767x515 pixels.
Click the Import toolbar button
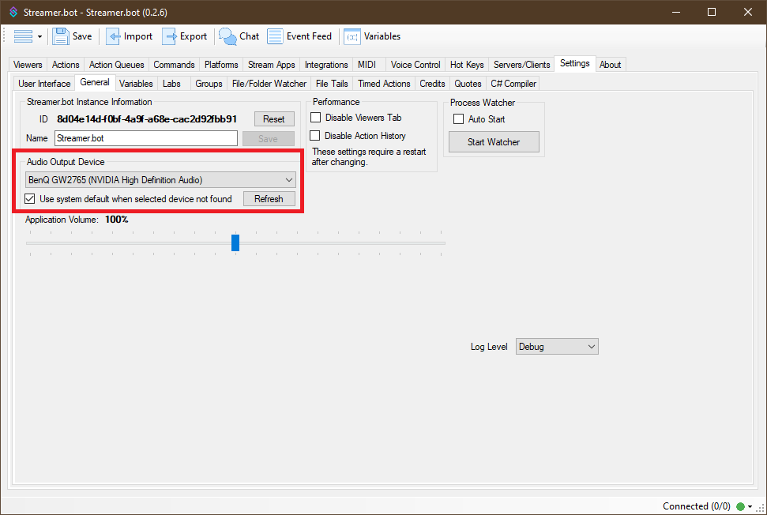[x=129, y=36]
